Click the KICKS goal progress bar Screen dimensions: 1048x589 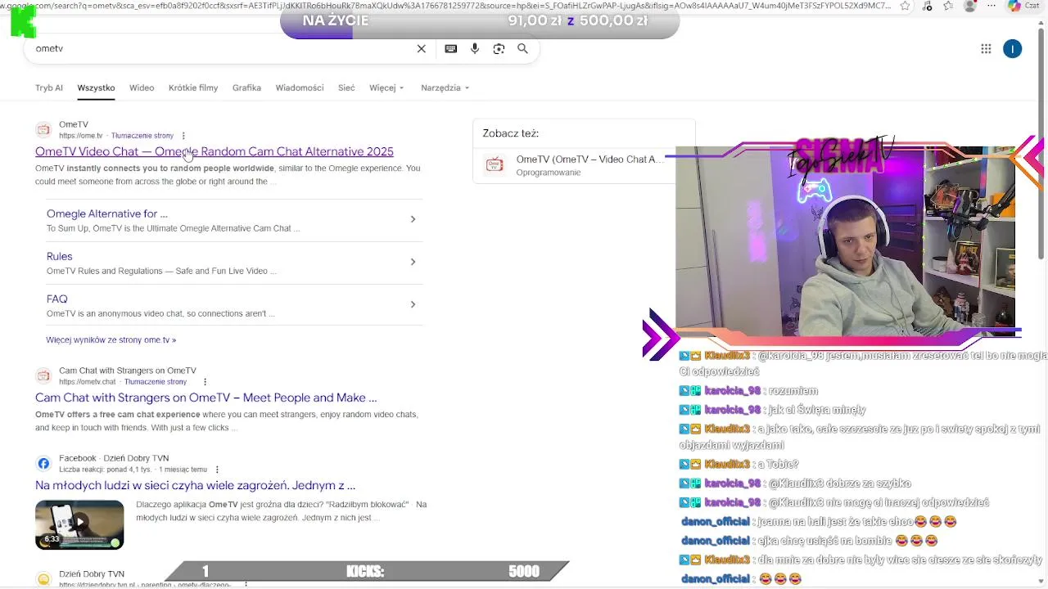pos(367,571)
